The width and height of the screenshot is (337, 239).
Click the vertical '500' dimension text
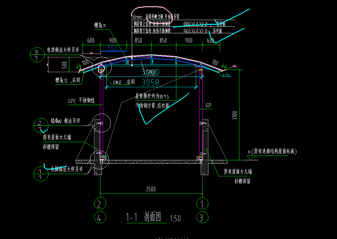coord(64,65)
